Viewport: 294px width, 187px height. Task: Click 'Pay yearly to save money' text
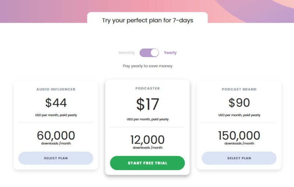point(148,66)
